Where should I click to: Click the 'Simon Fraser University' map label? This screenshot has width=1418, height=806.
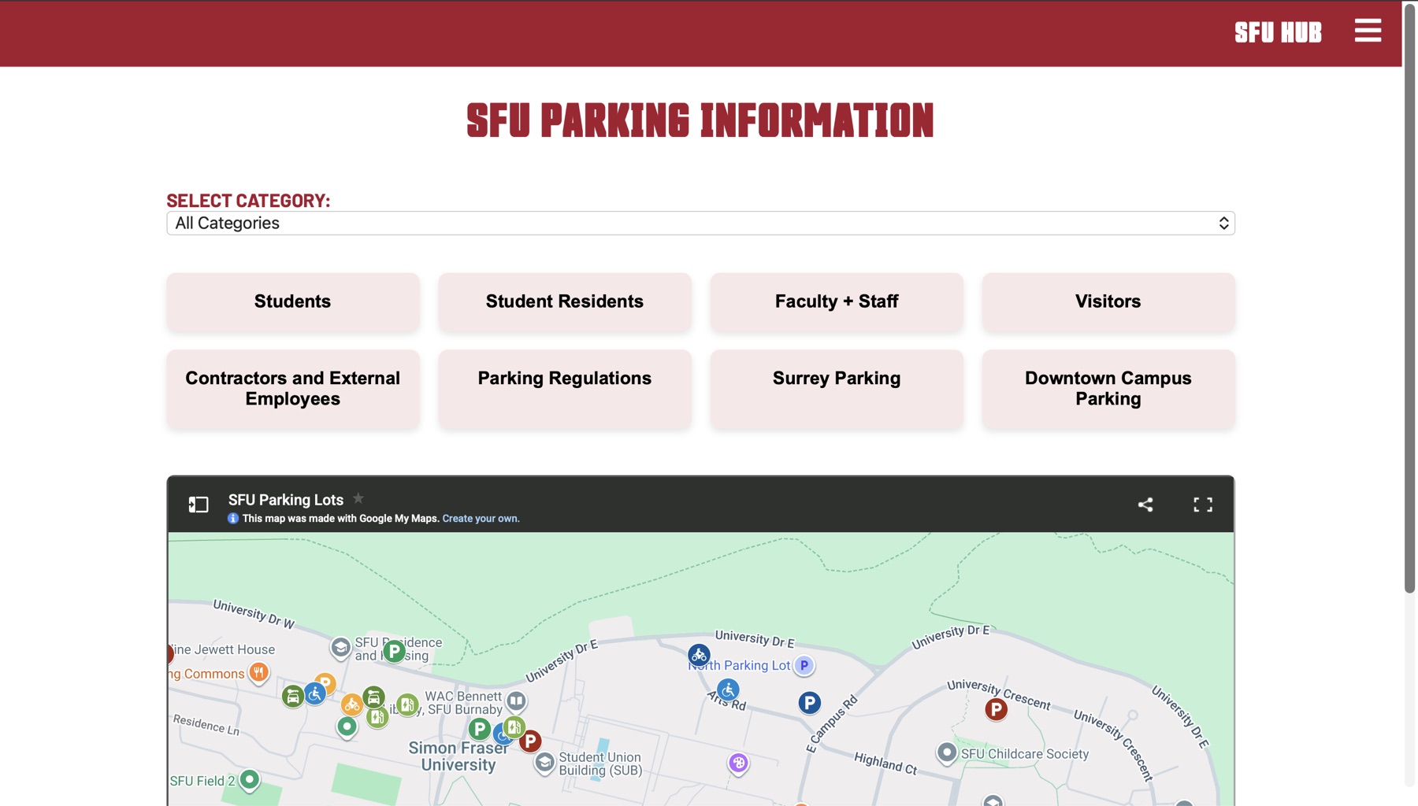458,756
